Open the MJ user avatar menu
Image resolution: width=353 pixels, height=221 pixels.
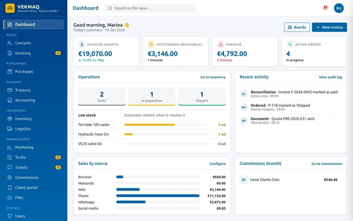tap(339, 8)
